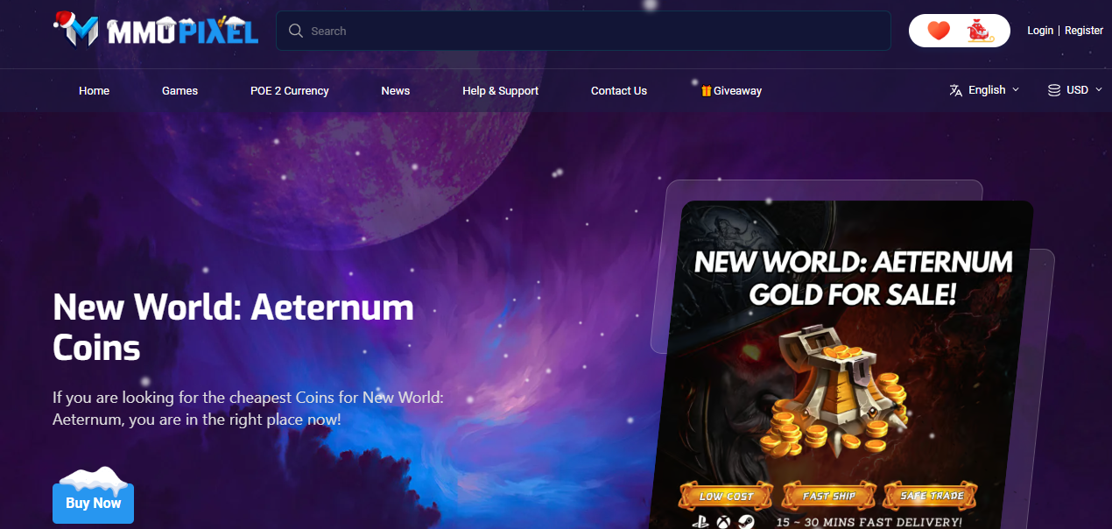The image size is (1112, 529).
Task: Click the New World: Aeternum Coins heading
Action: tap(233, 328)
